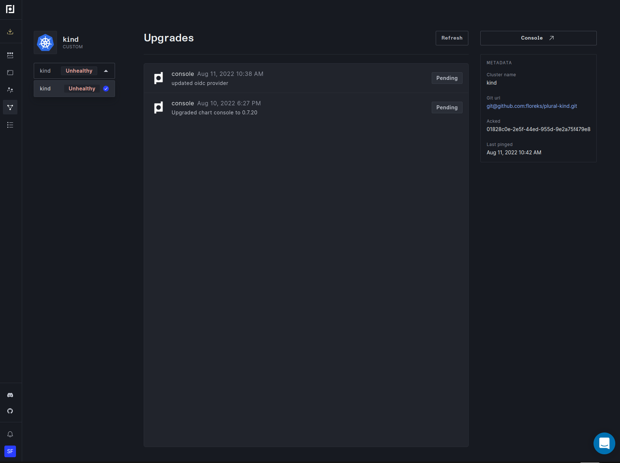Click the 'Aug 11, 2022 10:38 AM' upgrade timestamp
Image resolution: width=620 pixels, height=463 pixels.
pyautogui.click(x=230, y=74)
